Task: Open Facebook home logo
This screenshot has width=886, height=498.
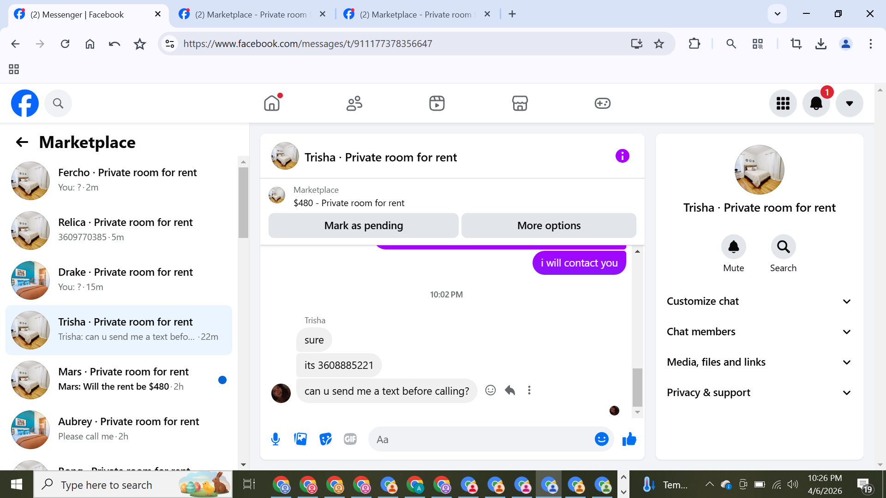Action: pyautogui.click(x=25, y=103)
